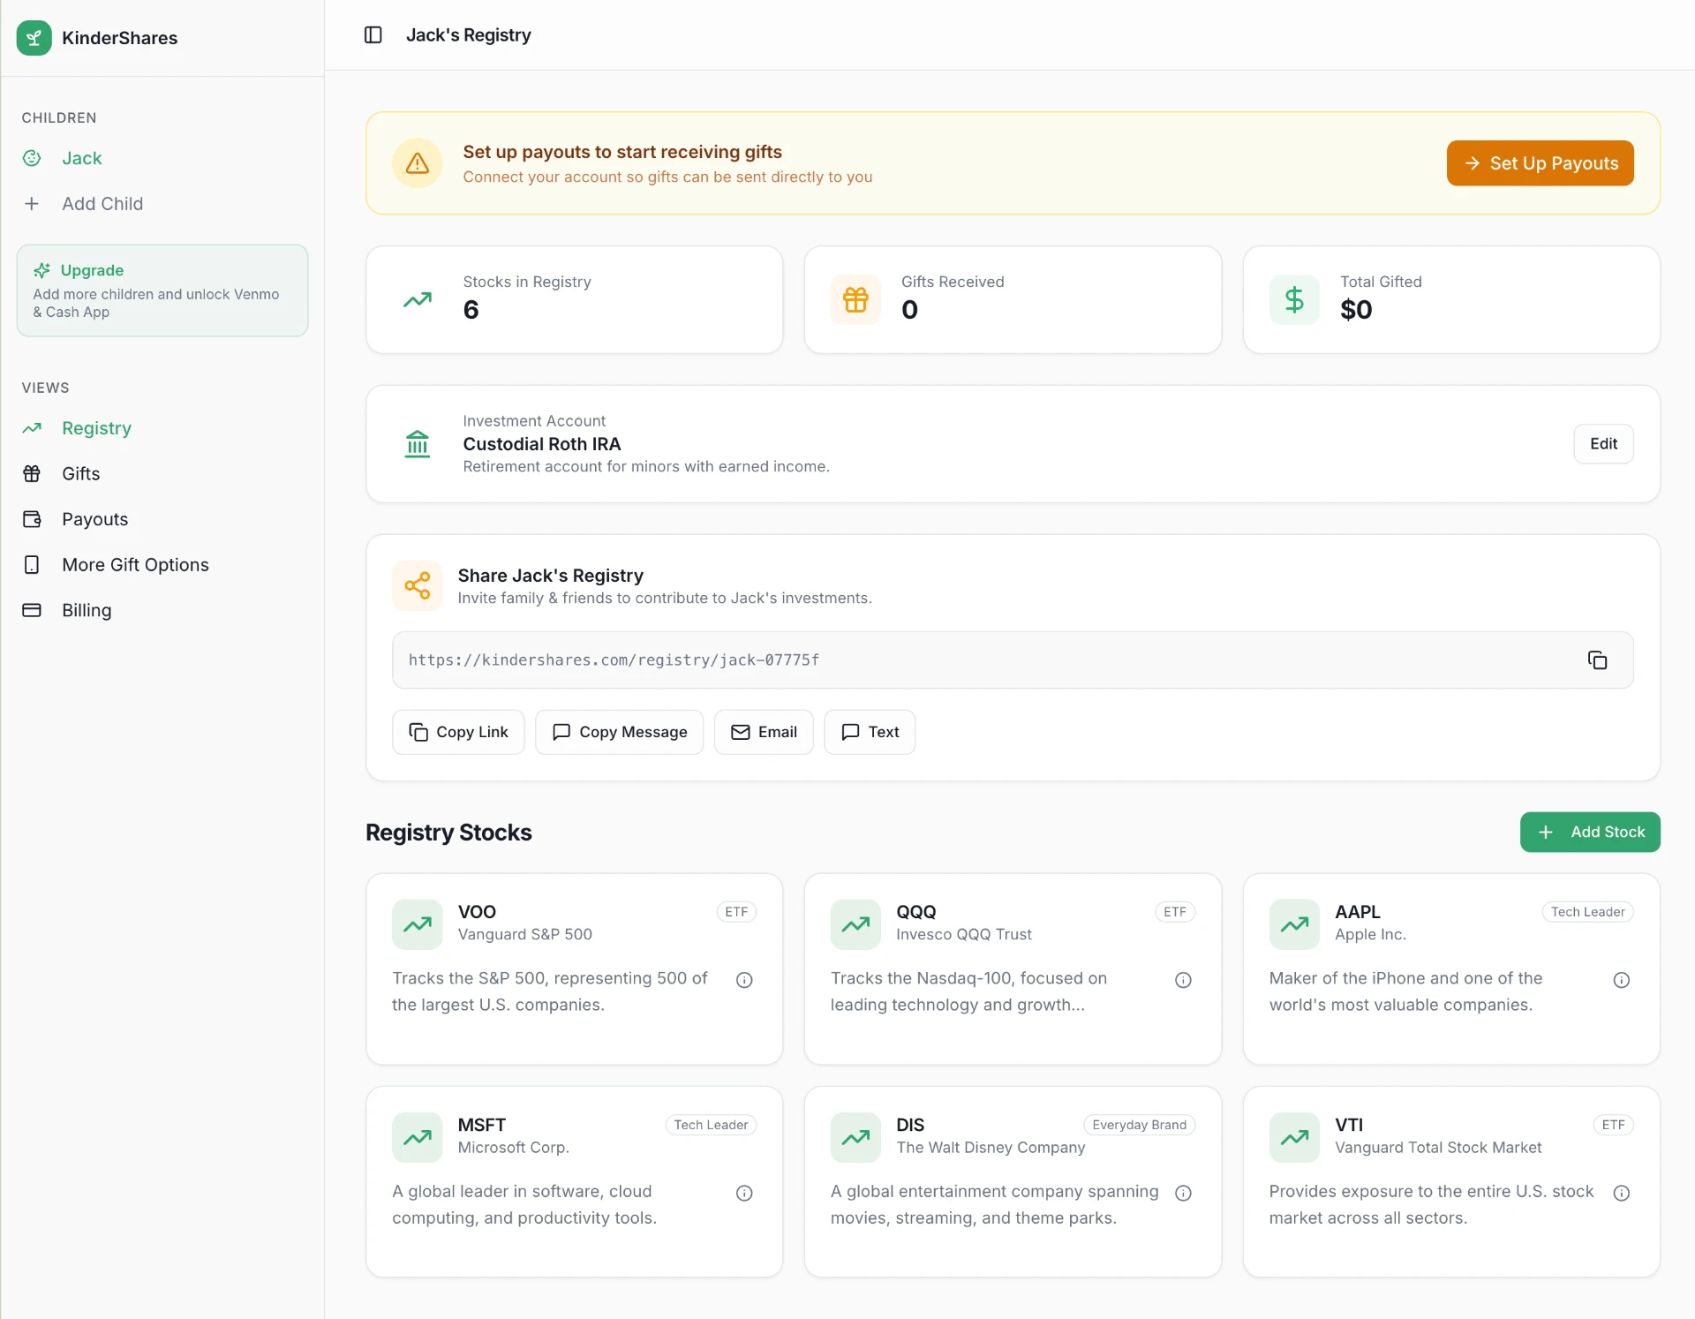Click the Copy Message button
Screen dimensions: 1695x1319
[x=619, y=733]
